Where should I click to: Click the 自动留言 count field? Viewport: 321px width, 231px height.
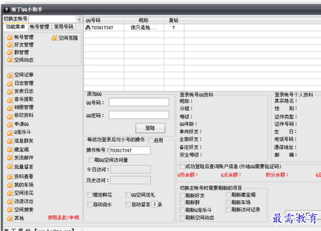click(x=154, y=204)
